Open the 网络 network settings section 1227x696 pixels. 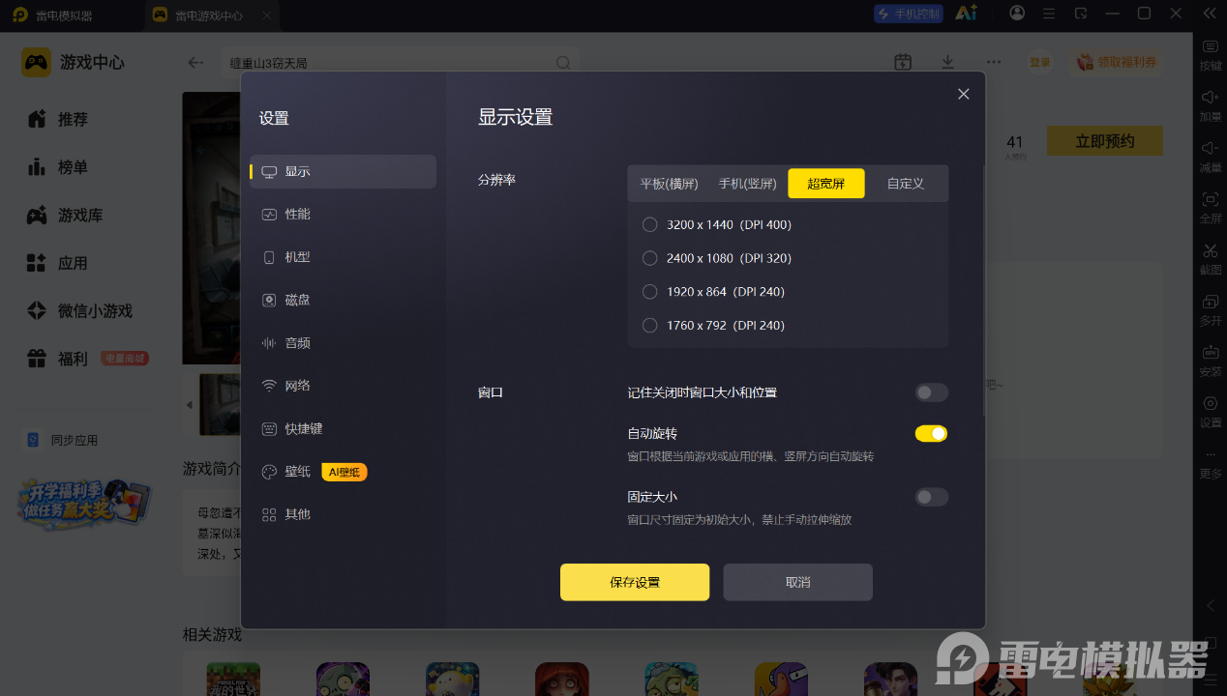tap(343, 386)
